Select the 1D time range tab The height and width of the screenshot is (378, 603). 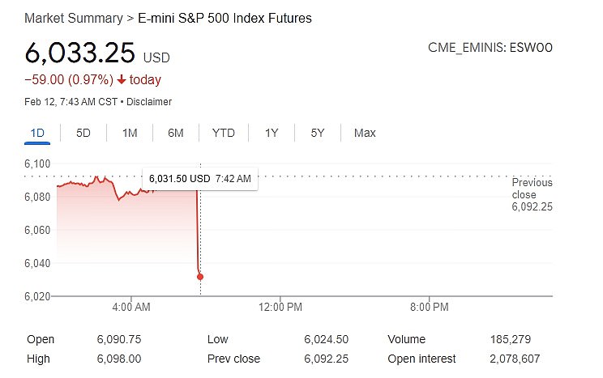tap(37, 133)
